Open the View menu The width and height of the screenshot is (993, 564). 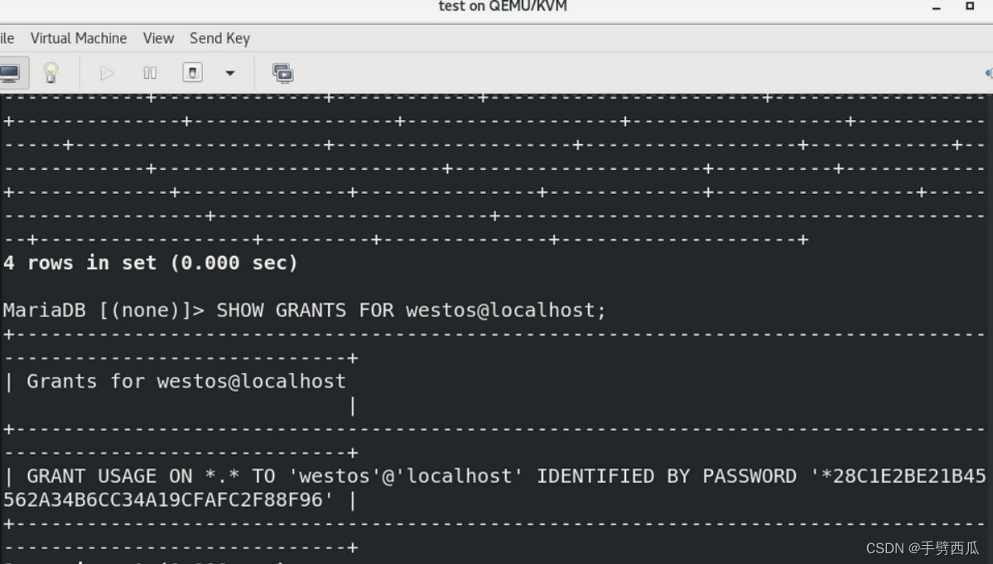tap(158, 38)
